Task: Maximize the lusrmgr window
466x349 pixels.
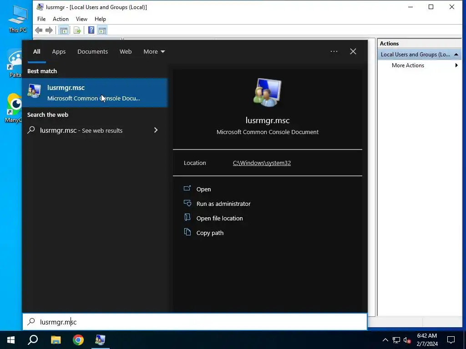Action: pos(431,7)
